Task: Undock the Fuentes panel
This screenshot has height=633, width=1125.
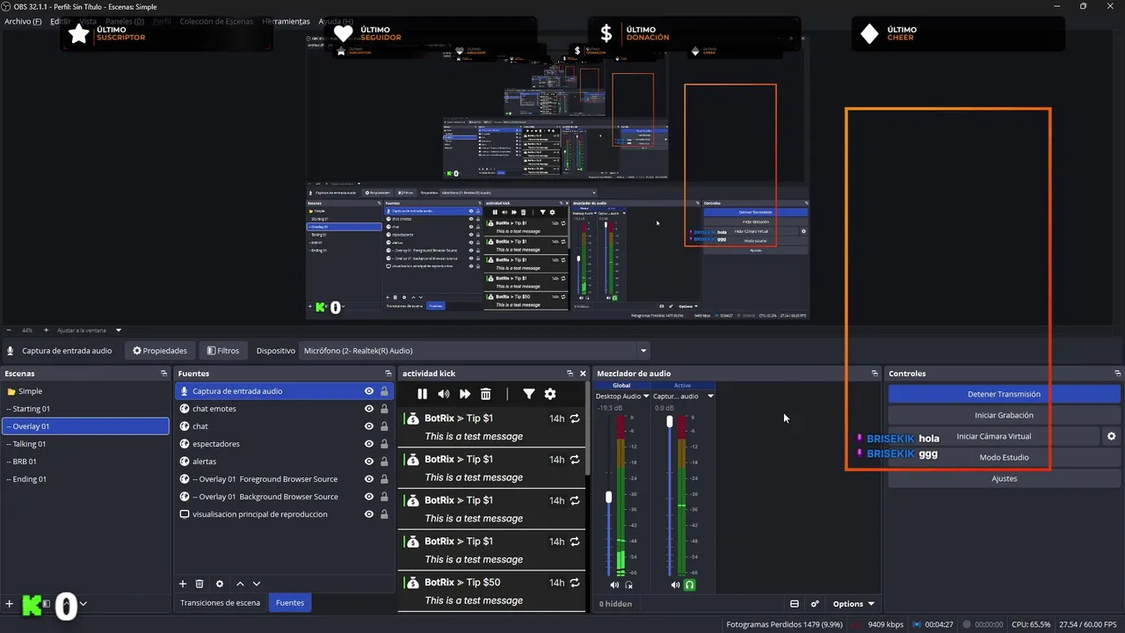Action: [x=388, y=374]
